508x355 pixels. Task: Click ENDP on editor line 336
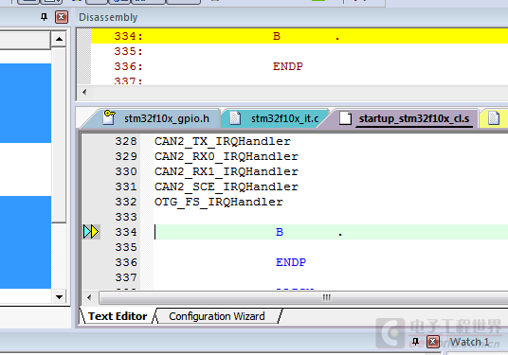pos(291,262)
